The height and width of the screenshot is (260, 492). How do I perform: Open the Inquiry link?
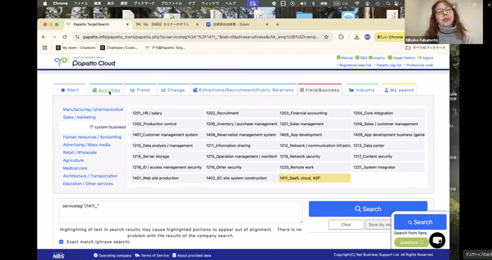(x=377, y=58)
